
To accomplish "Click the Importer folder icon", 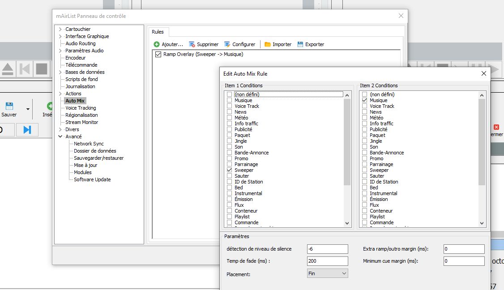I will [x=268, y=44].
